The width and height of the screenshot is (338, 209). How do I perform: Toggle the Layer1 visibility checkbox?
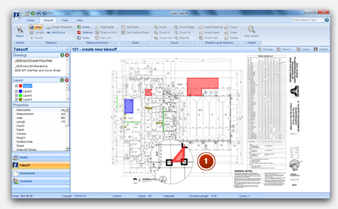[16, 86]
